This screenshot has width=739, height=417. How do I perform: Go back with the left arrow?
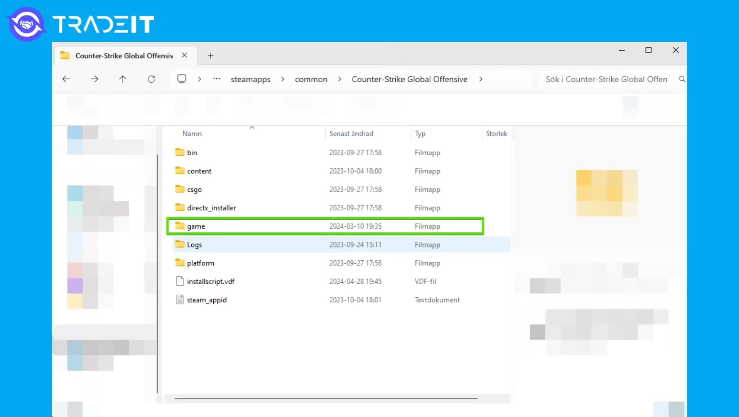[x=66, y=79]
